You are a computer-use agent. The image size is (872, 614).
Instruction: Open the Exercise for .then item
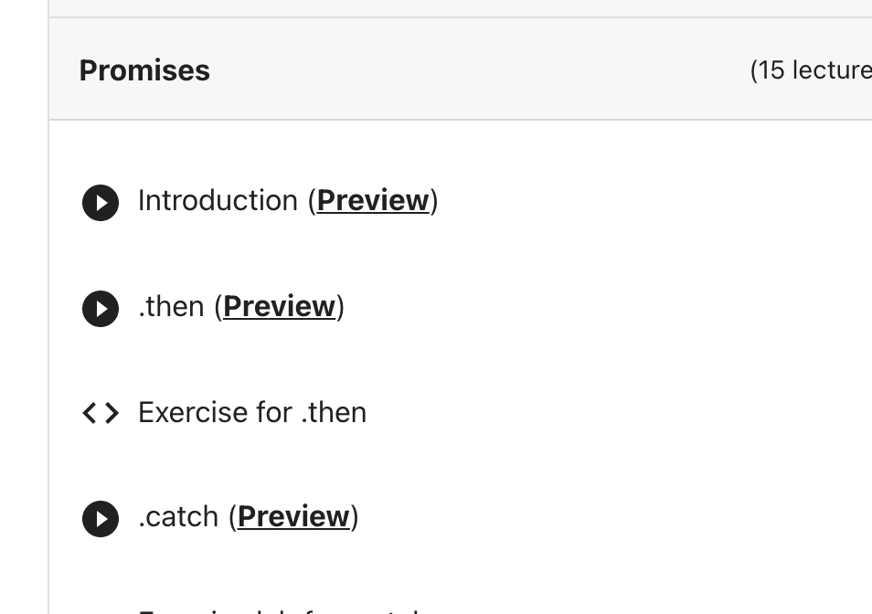click(x=252, y=413)
